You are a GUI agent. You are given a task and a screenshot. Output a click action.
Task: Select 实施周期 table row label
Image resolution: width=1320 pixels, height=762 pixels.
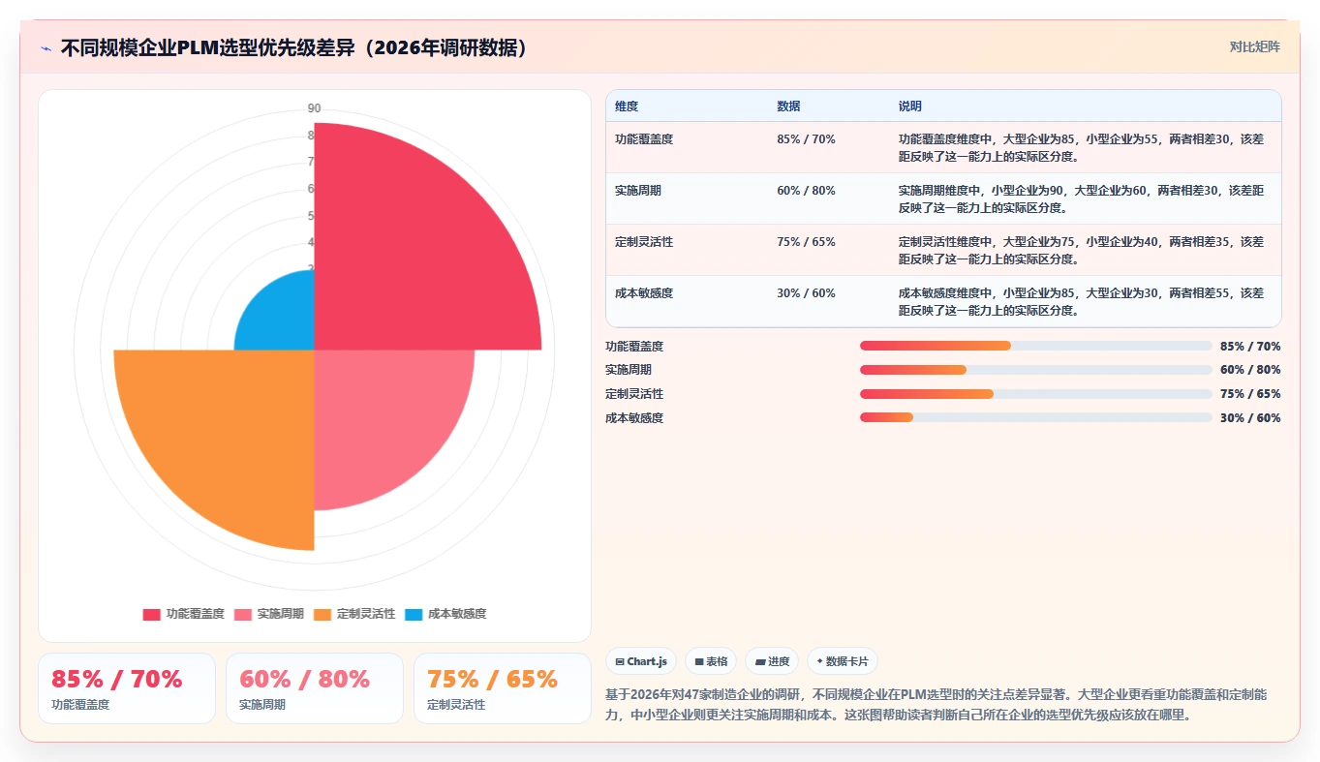click(x=638, y=191)
